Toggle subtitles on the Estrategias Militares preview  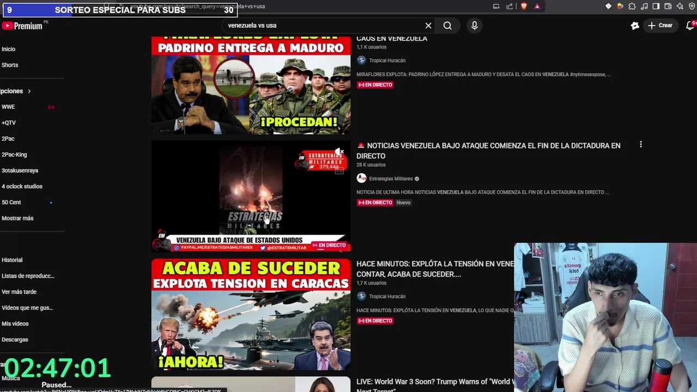339,170
